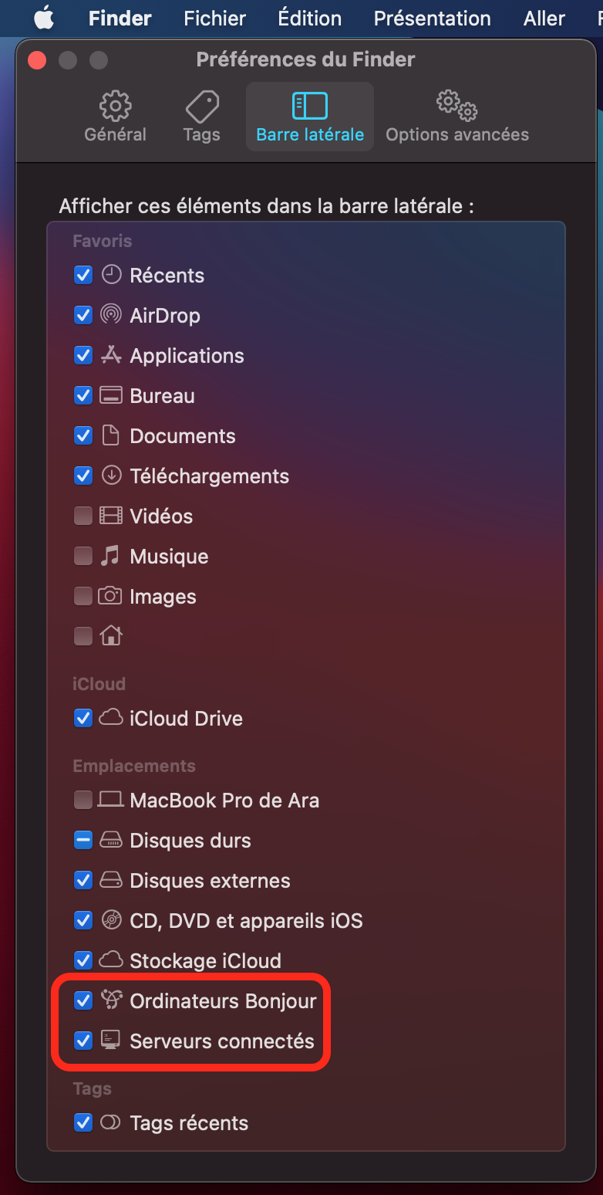603x1195 pixels.
Task: Close the Préférences du Finder window
Action: [37, 60]
